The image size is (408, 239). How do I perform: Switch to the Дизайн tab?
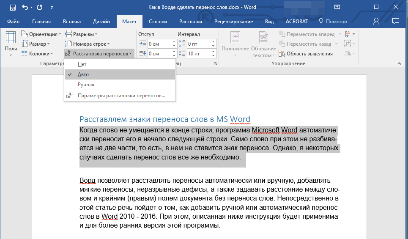pos(101,22)
